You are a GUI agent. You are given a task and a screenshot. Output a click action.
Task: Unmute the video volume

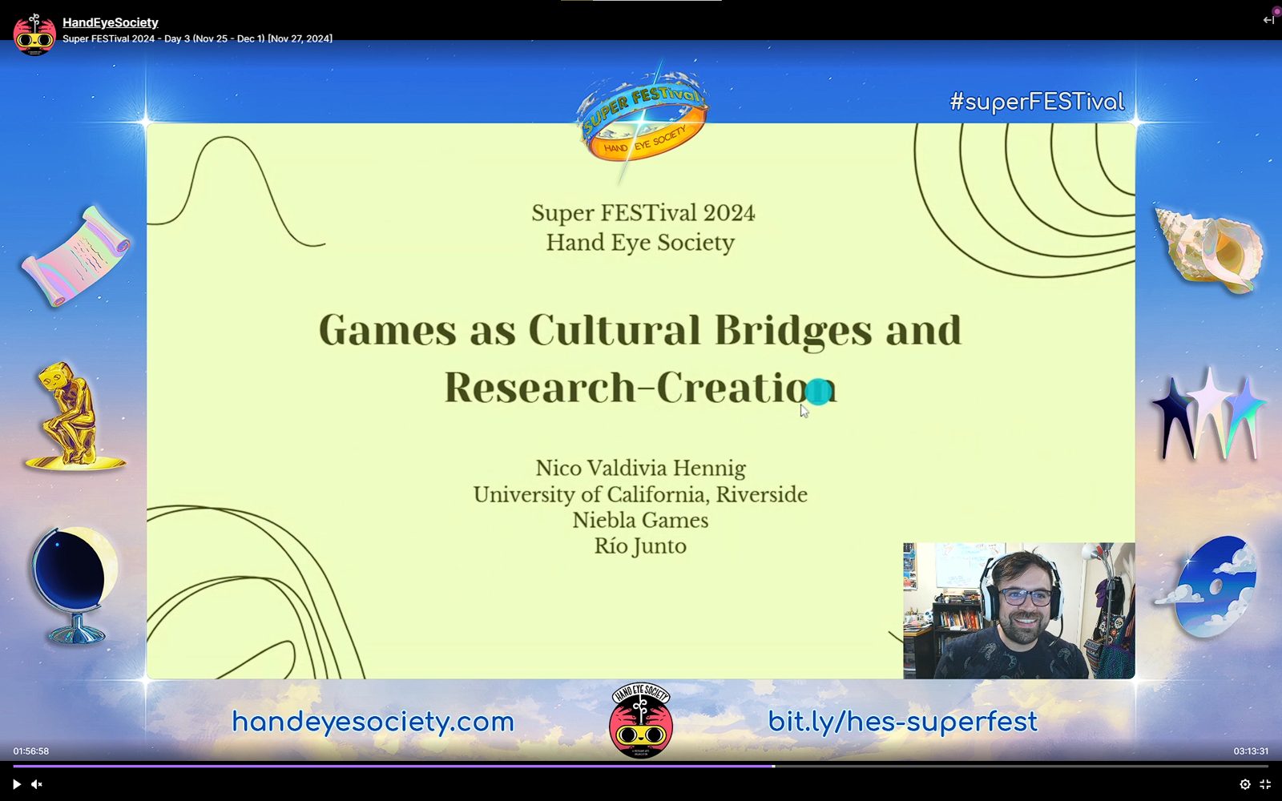[36, 784]
